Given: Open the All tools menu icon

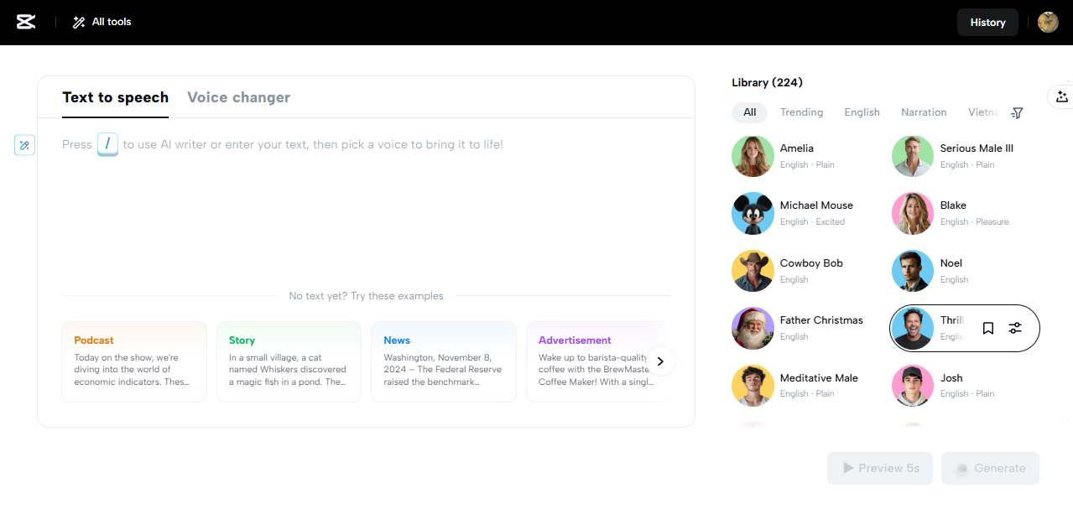Looking at the screenshot, I should (x=79, y=22).
